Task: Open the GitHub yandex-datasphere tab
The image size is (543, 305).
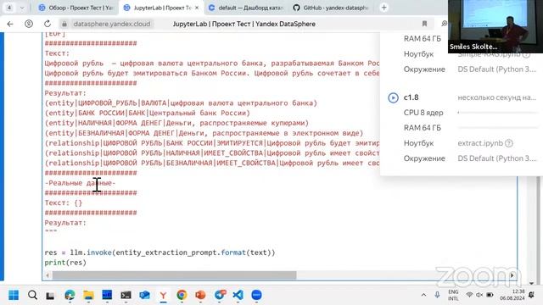Action: (x=331, y=8)
